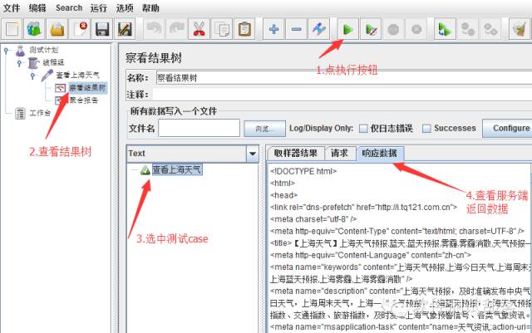The width and height of the screenshot is (532, 333).
Task: Open the 选项 menu
Action: point(125,7)
